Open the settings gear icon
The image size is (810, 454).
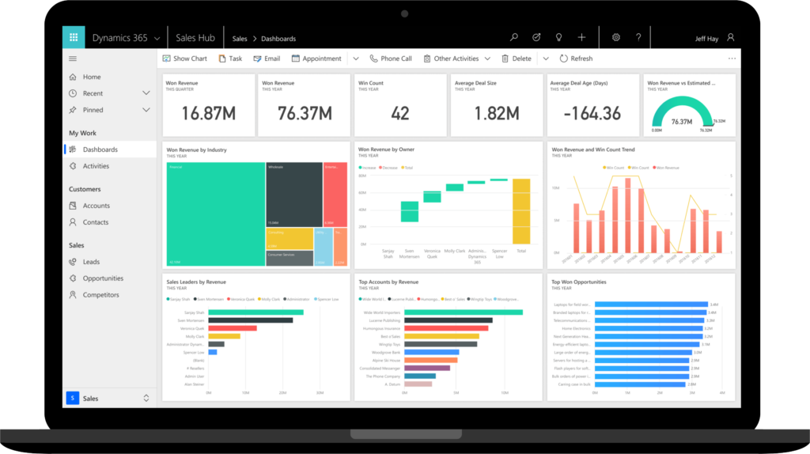pos(615,37)
